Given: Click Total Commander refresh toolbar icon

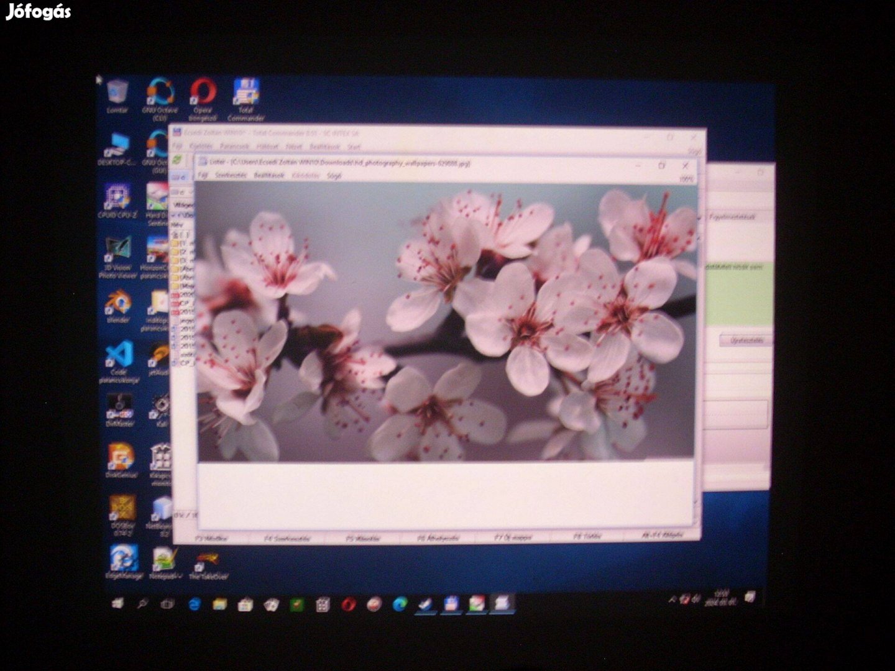Looking at the screenshot, I should point(178,161).
